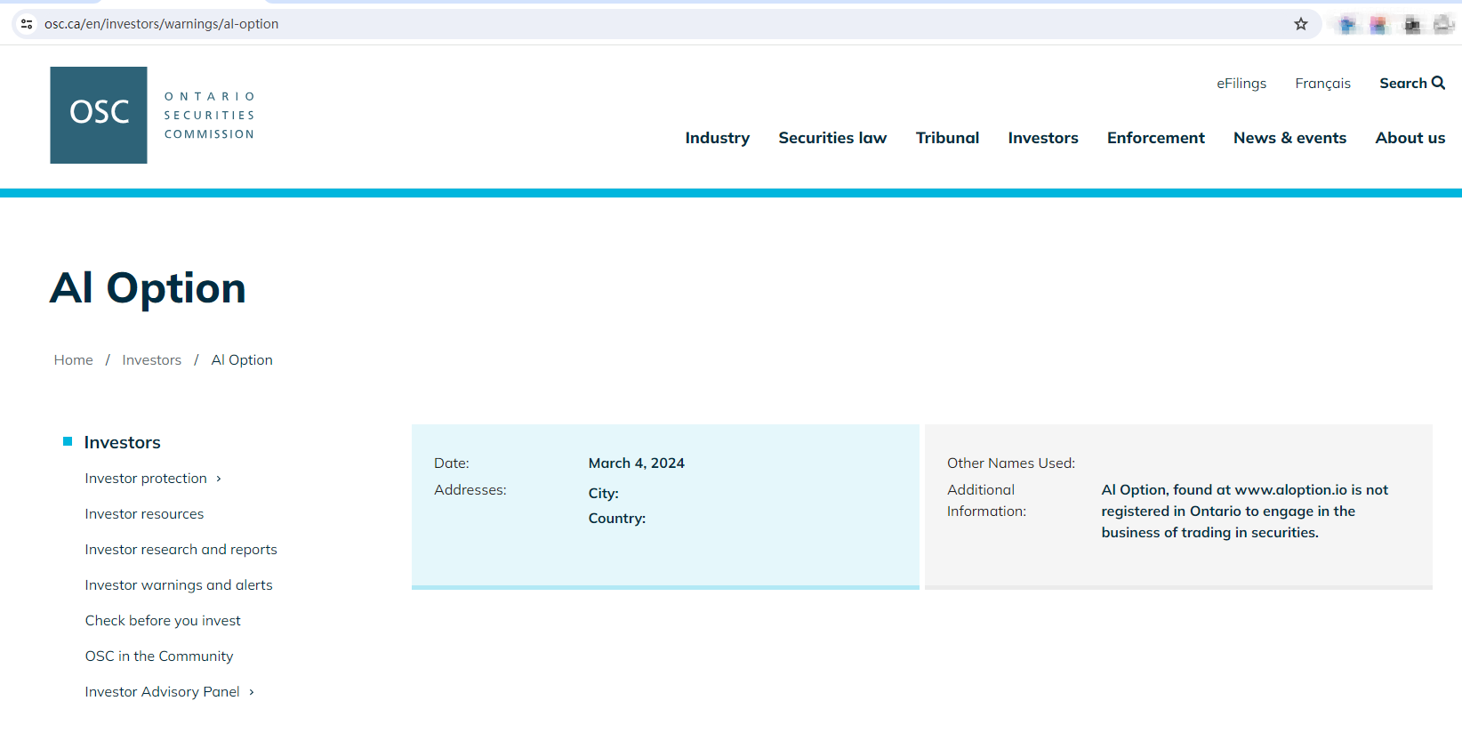Click the OSC logo
The image size is (1462, 733).
99,115
